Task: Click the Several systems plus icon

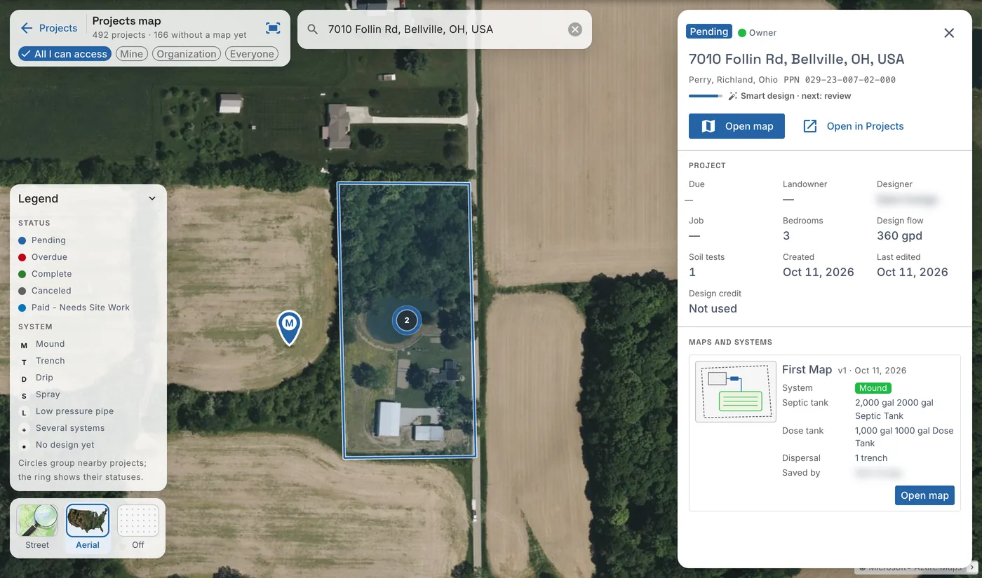Action: (24, 429)
